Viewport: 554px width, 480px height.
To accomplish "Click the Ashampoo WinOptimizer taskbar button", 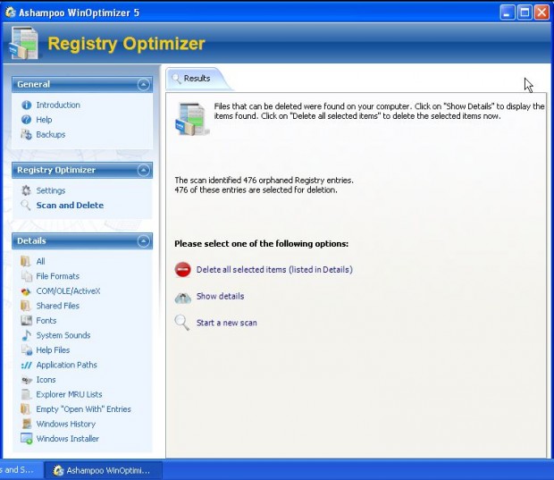I will coord(103,470).
